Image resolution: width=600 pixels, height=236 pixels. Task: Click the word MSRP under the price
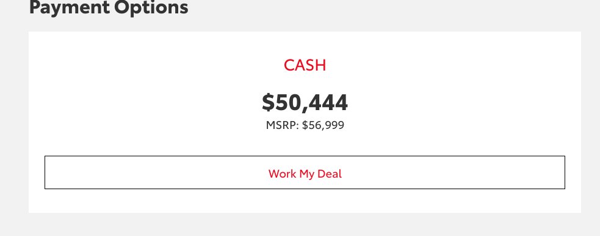coord(281,125)
